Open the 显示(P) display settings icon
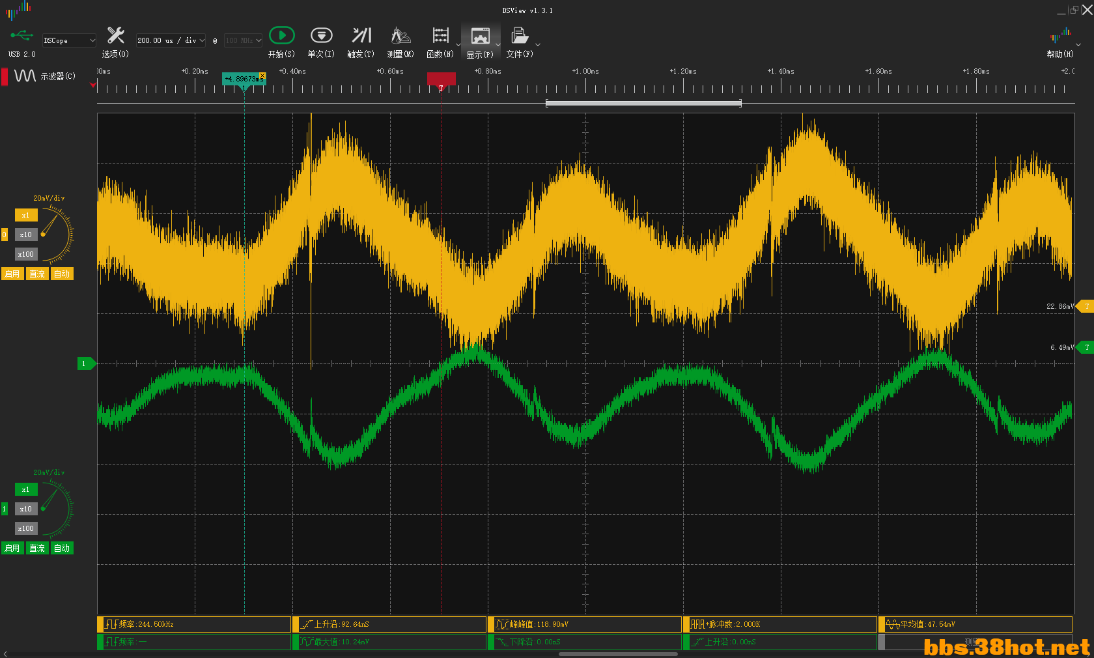1094x658 pixels. tap(480, 36)
